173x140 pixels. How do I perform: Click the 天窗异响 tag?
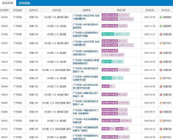(x=122, y=26)
